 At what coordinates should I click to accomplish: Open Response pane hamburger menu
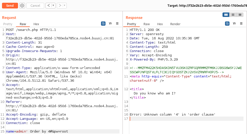click(x=241, y=23)
